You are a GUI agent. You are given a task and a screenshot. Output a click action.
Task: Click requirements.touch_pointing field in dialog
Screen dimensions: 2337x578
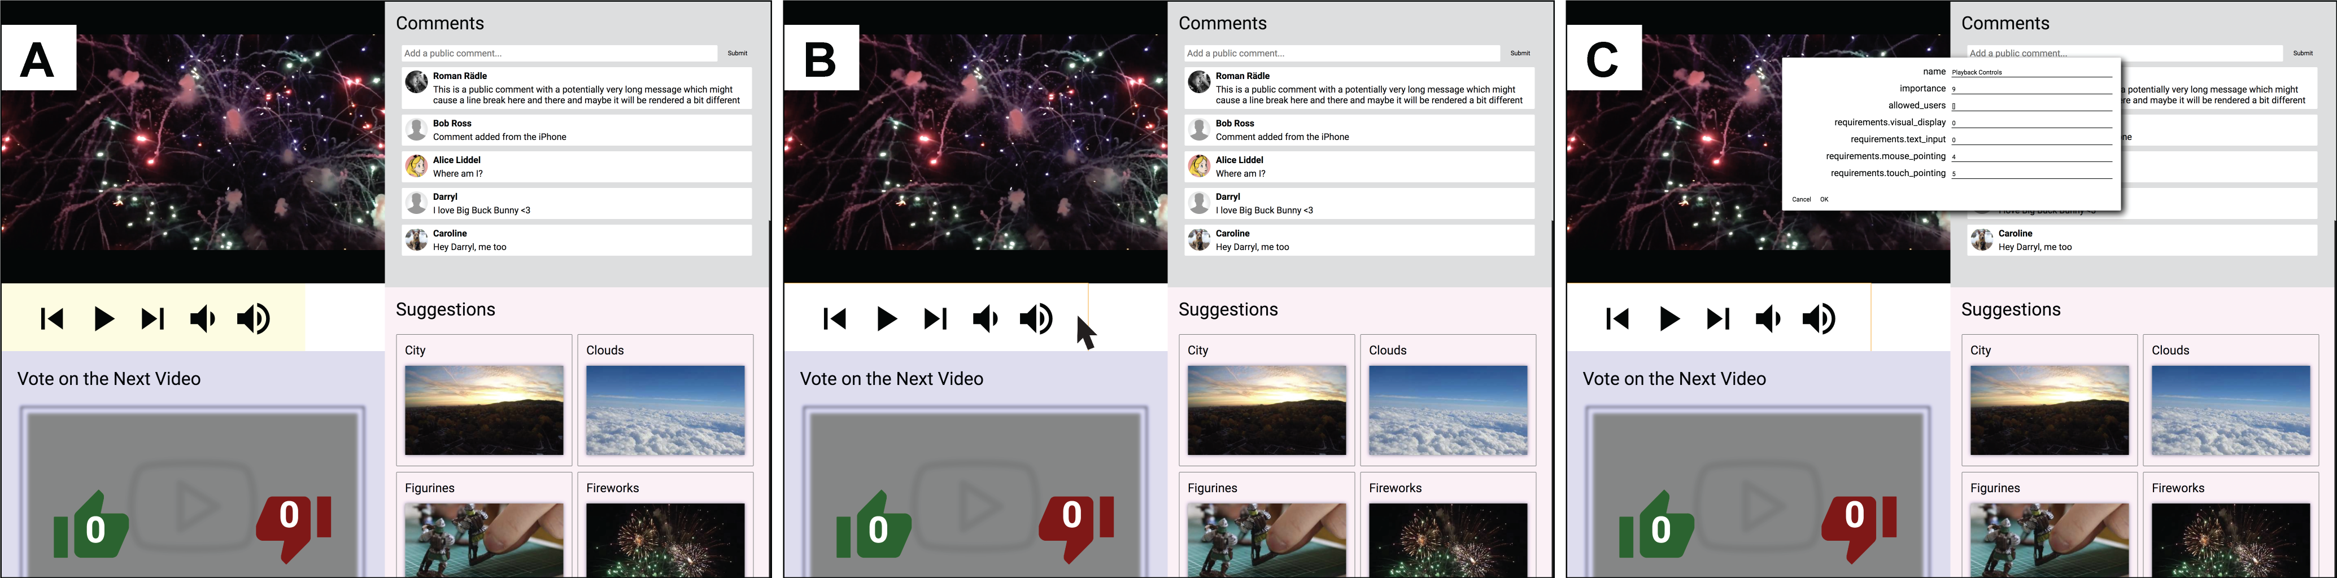point(2032,173)
